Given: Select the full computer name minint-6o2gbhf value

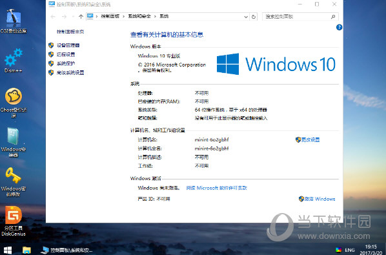Looking at the screenshot, I should click(212, 148).
